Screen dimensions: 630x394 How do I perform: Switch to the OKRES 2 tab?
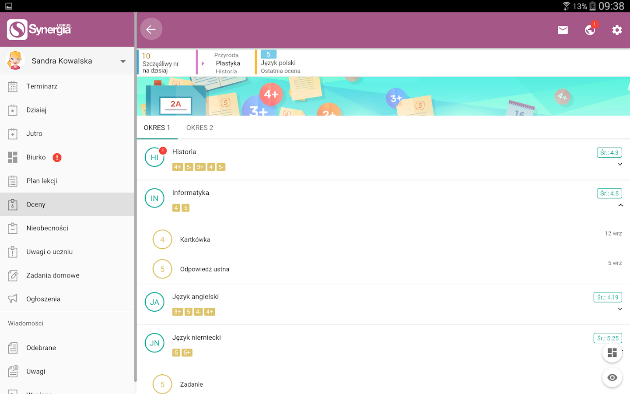pos(200,128)
